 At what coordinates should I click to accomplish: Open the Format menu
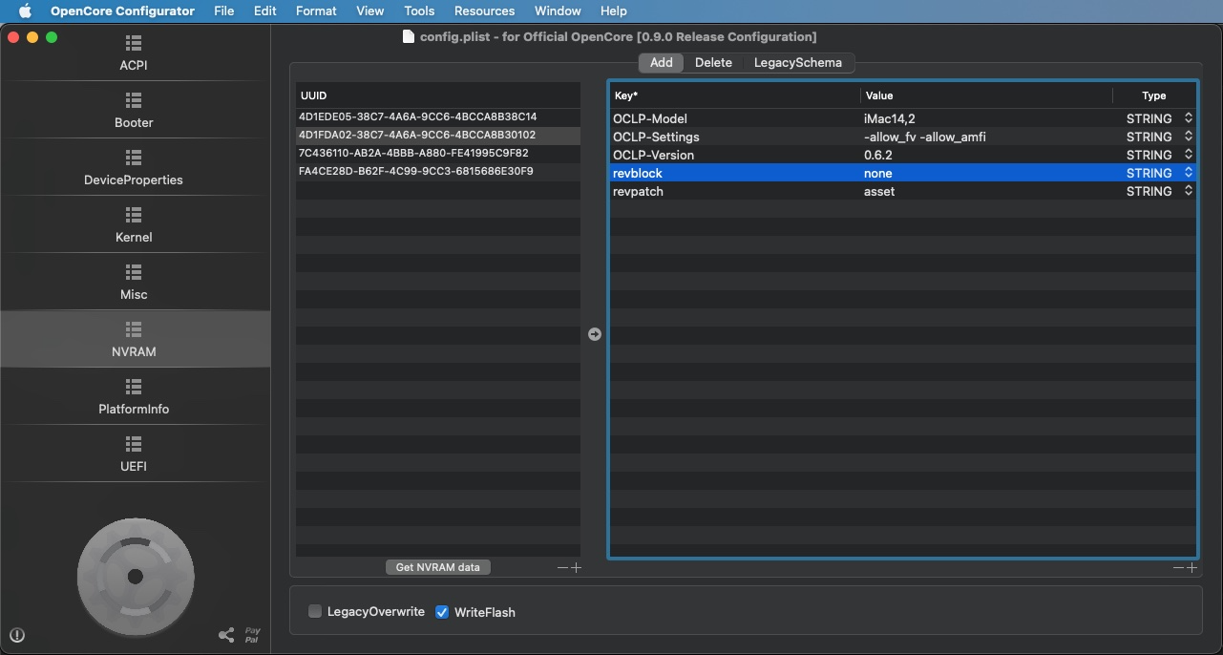point(316,11)
